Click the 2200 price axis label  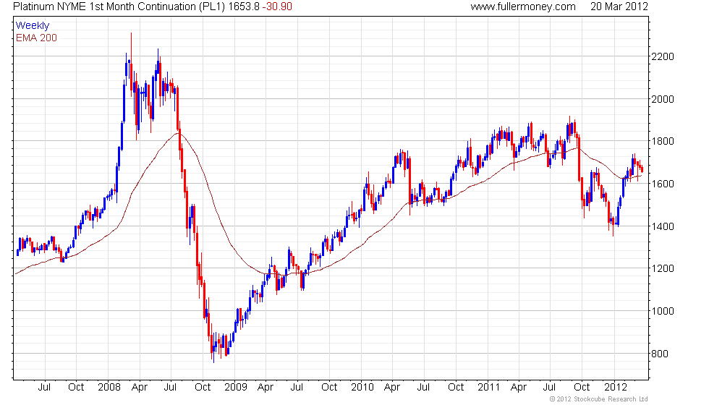(662, 56)
